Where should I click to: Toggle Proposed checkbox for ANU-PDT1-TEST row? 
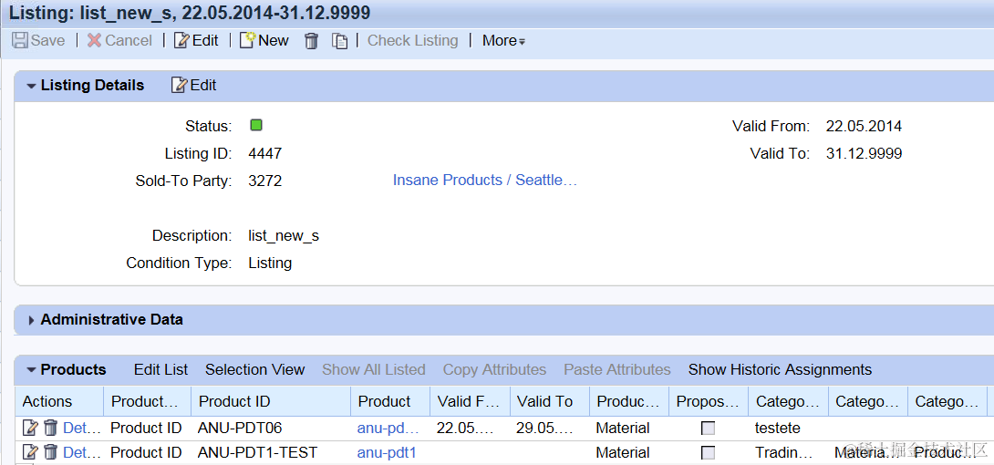pyautogui.click(x=708, y=452)
